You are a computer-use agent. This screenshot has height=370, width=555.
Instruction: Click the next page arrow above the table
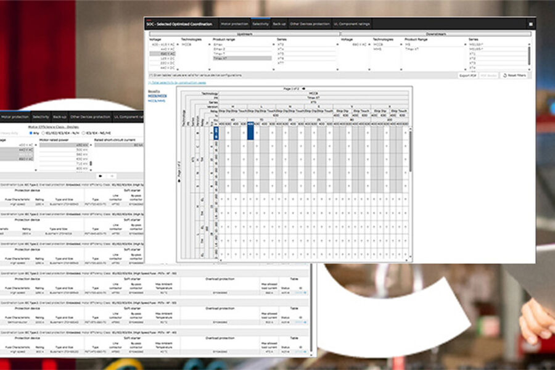point(303,89)
